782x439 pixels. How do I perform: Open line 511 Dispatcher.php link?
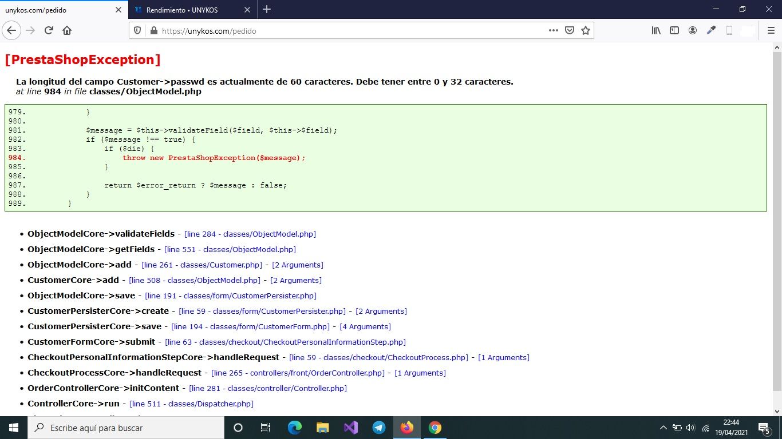tap(191, 404)
